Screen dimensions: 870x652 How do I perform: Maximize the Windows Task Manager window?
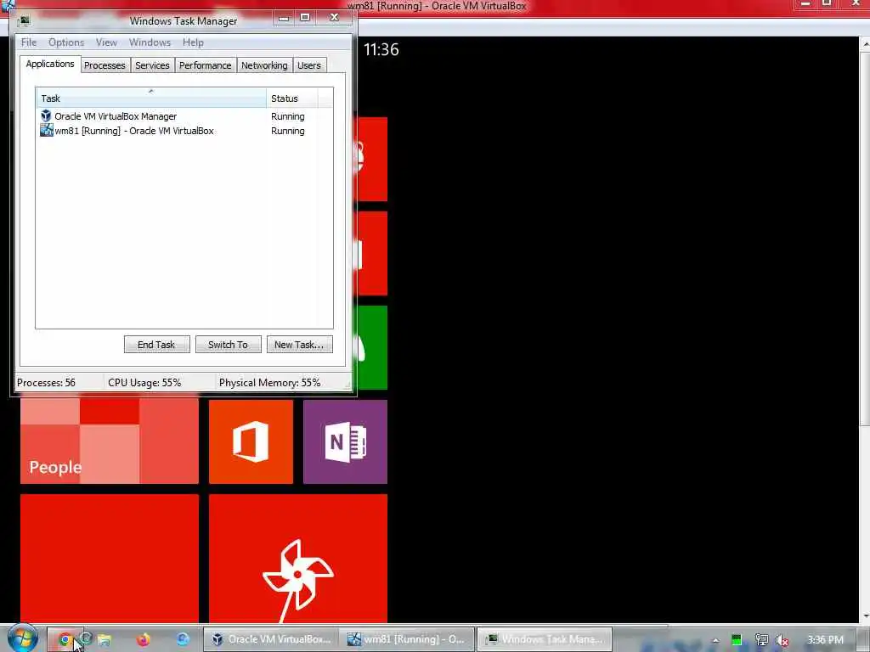tap(305, 18)
